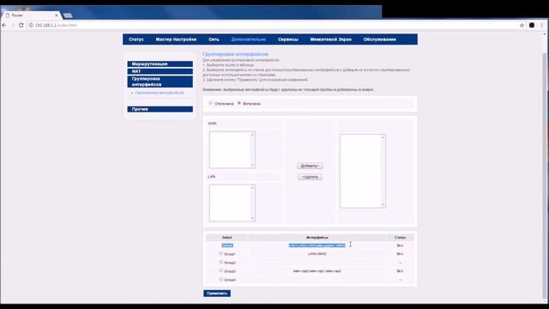Click the grouped list box scroll down arrow

click(383, 204)
